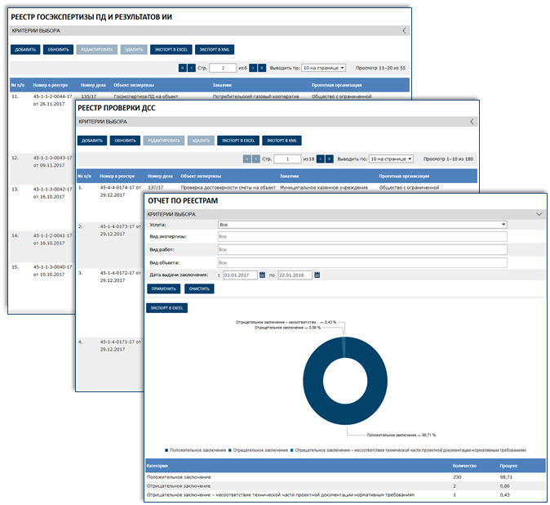Go to first page in Госэкспертизы registry pager
This screenshot has height=505, width=550.
point(182,68)
